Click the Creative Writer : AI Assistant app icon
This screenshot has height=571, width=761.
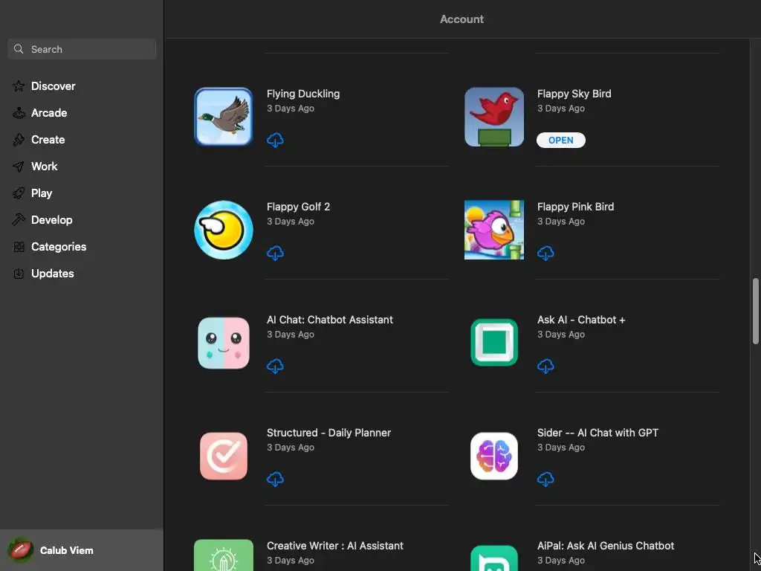click(x=223, y=555)
